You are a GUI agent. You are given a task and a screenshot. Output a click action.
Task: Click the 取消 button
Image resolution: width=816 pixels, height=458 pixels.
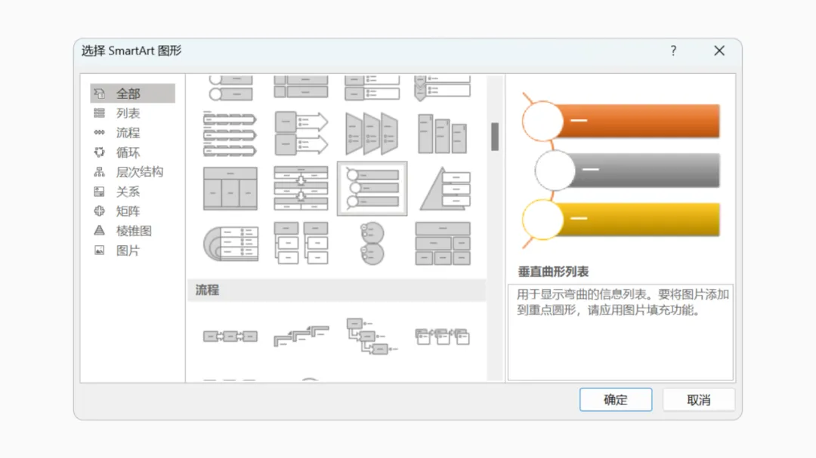[698, 399]
